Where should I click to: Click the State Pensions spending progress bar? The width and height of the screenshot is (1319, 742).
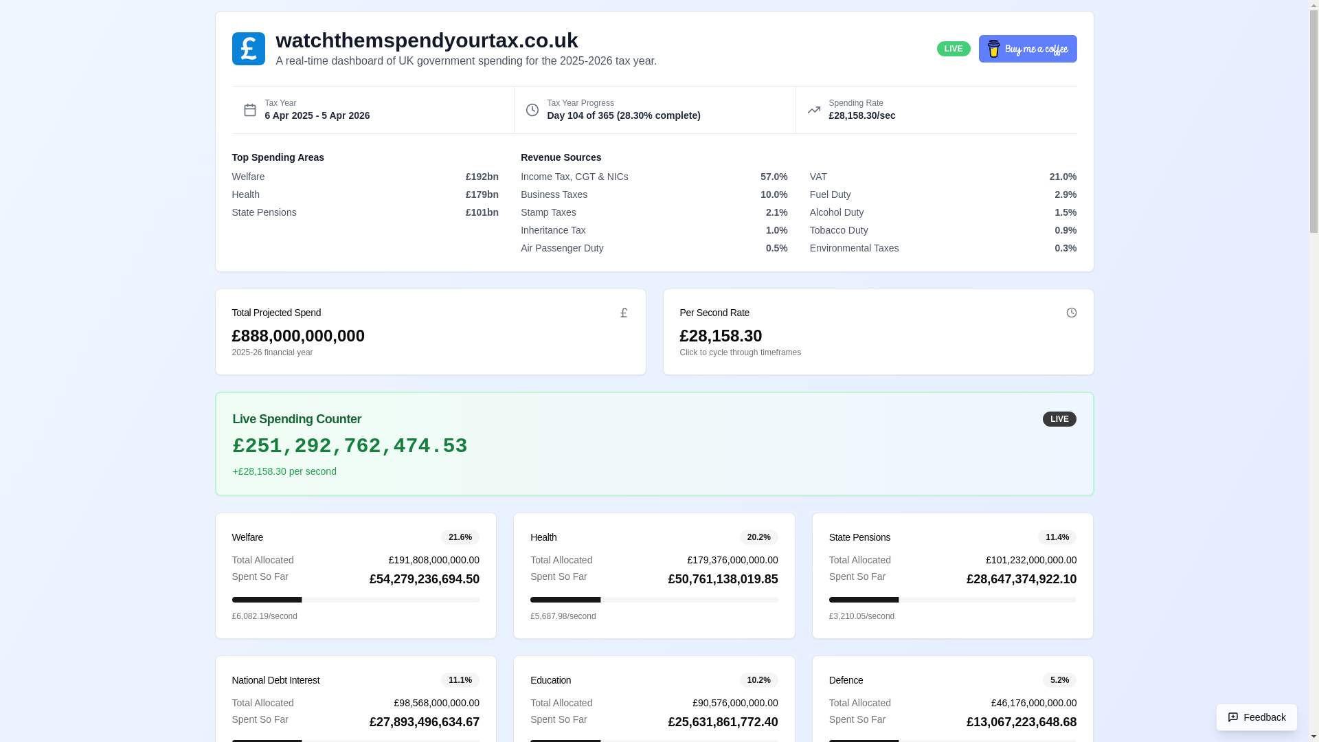952,600
